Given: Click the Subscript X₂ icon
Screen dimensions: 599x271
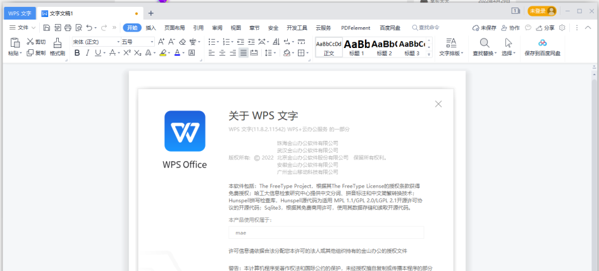Looking at the screenshot, I should tap(137, 53).
